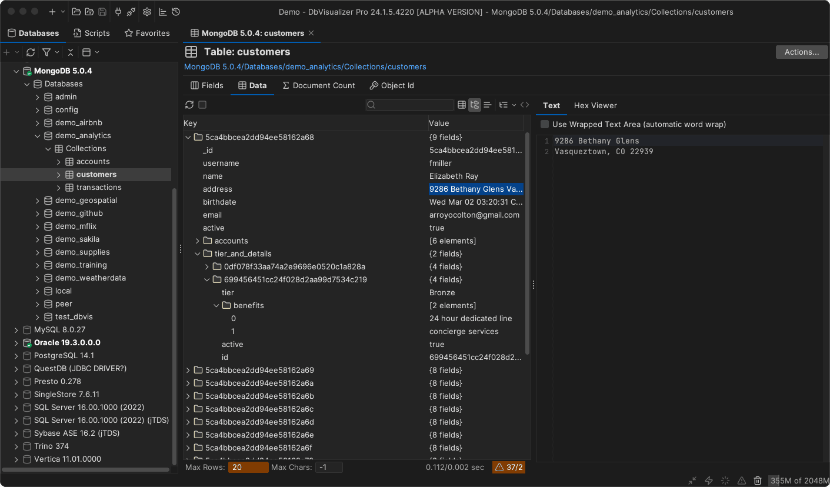Switch data grid to text view icon
830x487 pixels.
(488, 105)
